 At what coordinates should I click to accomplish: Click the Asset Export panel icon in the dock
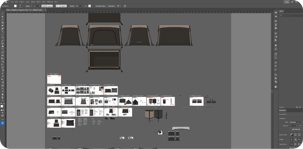(x=276, y=54)
